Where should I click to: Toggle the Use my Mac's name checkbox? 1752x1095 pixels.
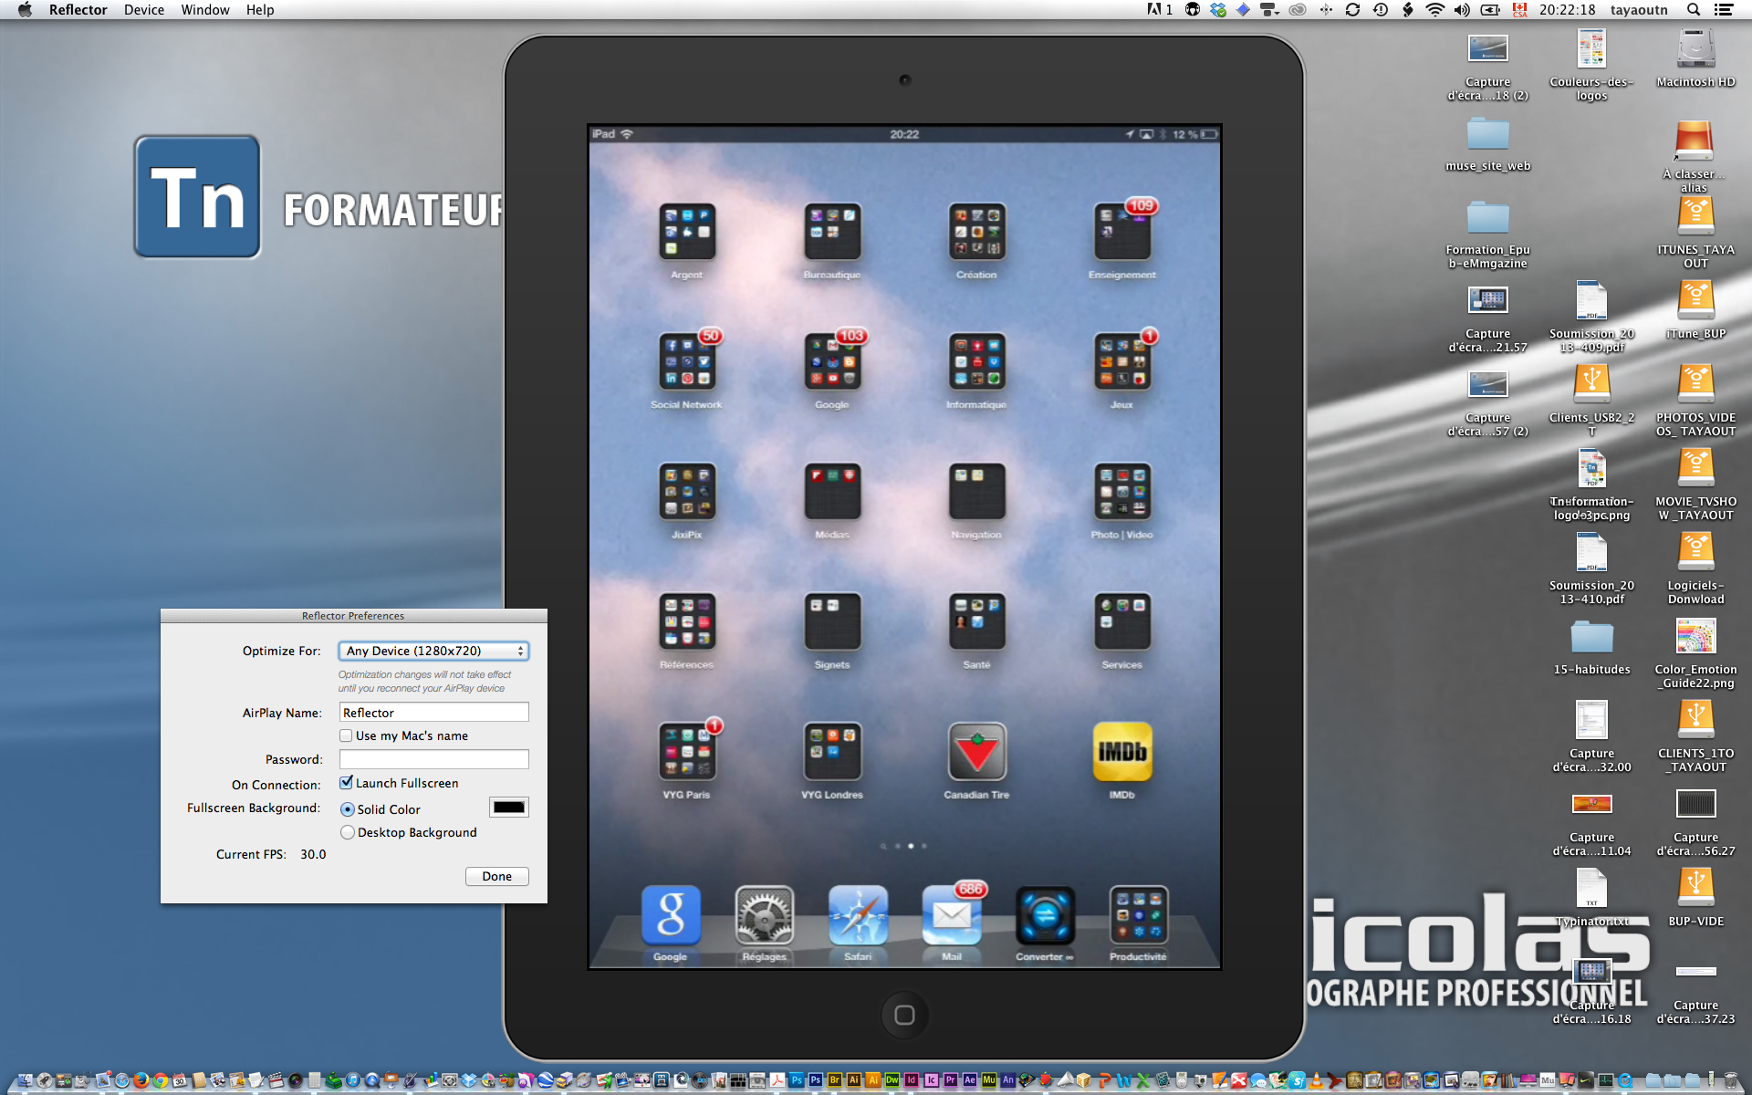pos(346,735)
